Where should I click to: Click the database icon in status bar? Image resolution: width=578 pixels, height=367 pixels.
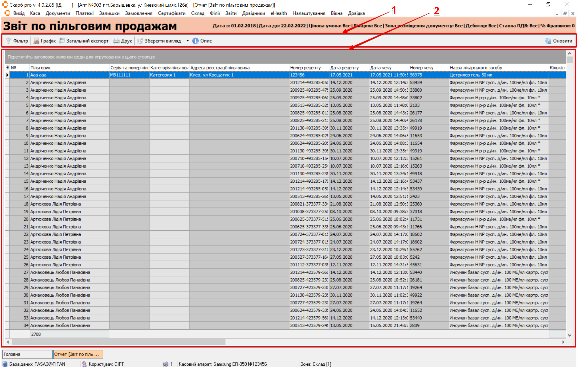click(5, 364)
